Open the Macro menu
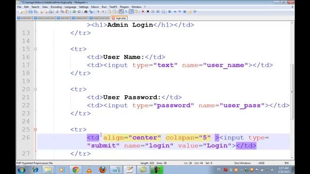310x174 pixels. click(x=95, y=7)
